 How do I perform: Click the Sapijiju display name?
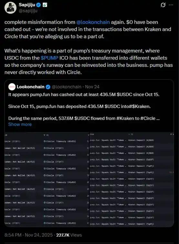(27, 5)
